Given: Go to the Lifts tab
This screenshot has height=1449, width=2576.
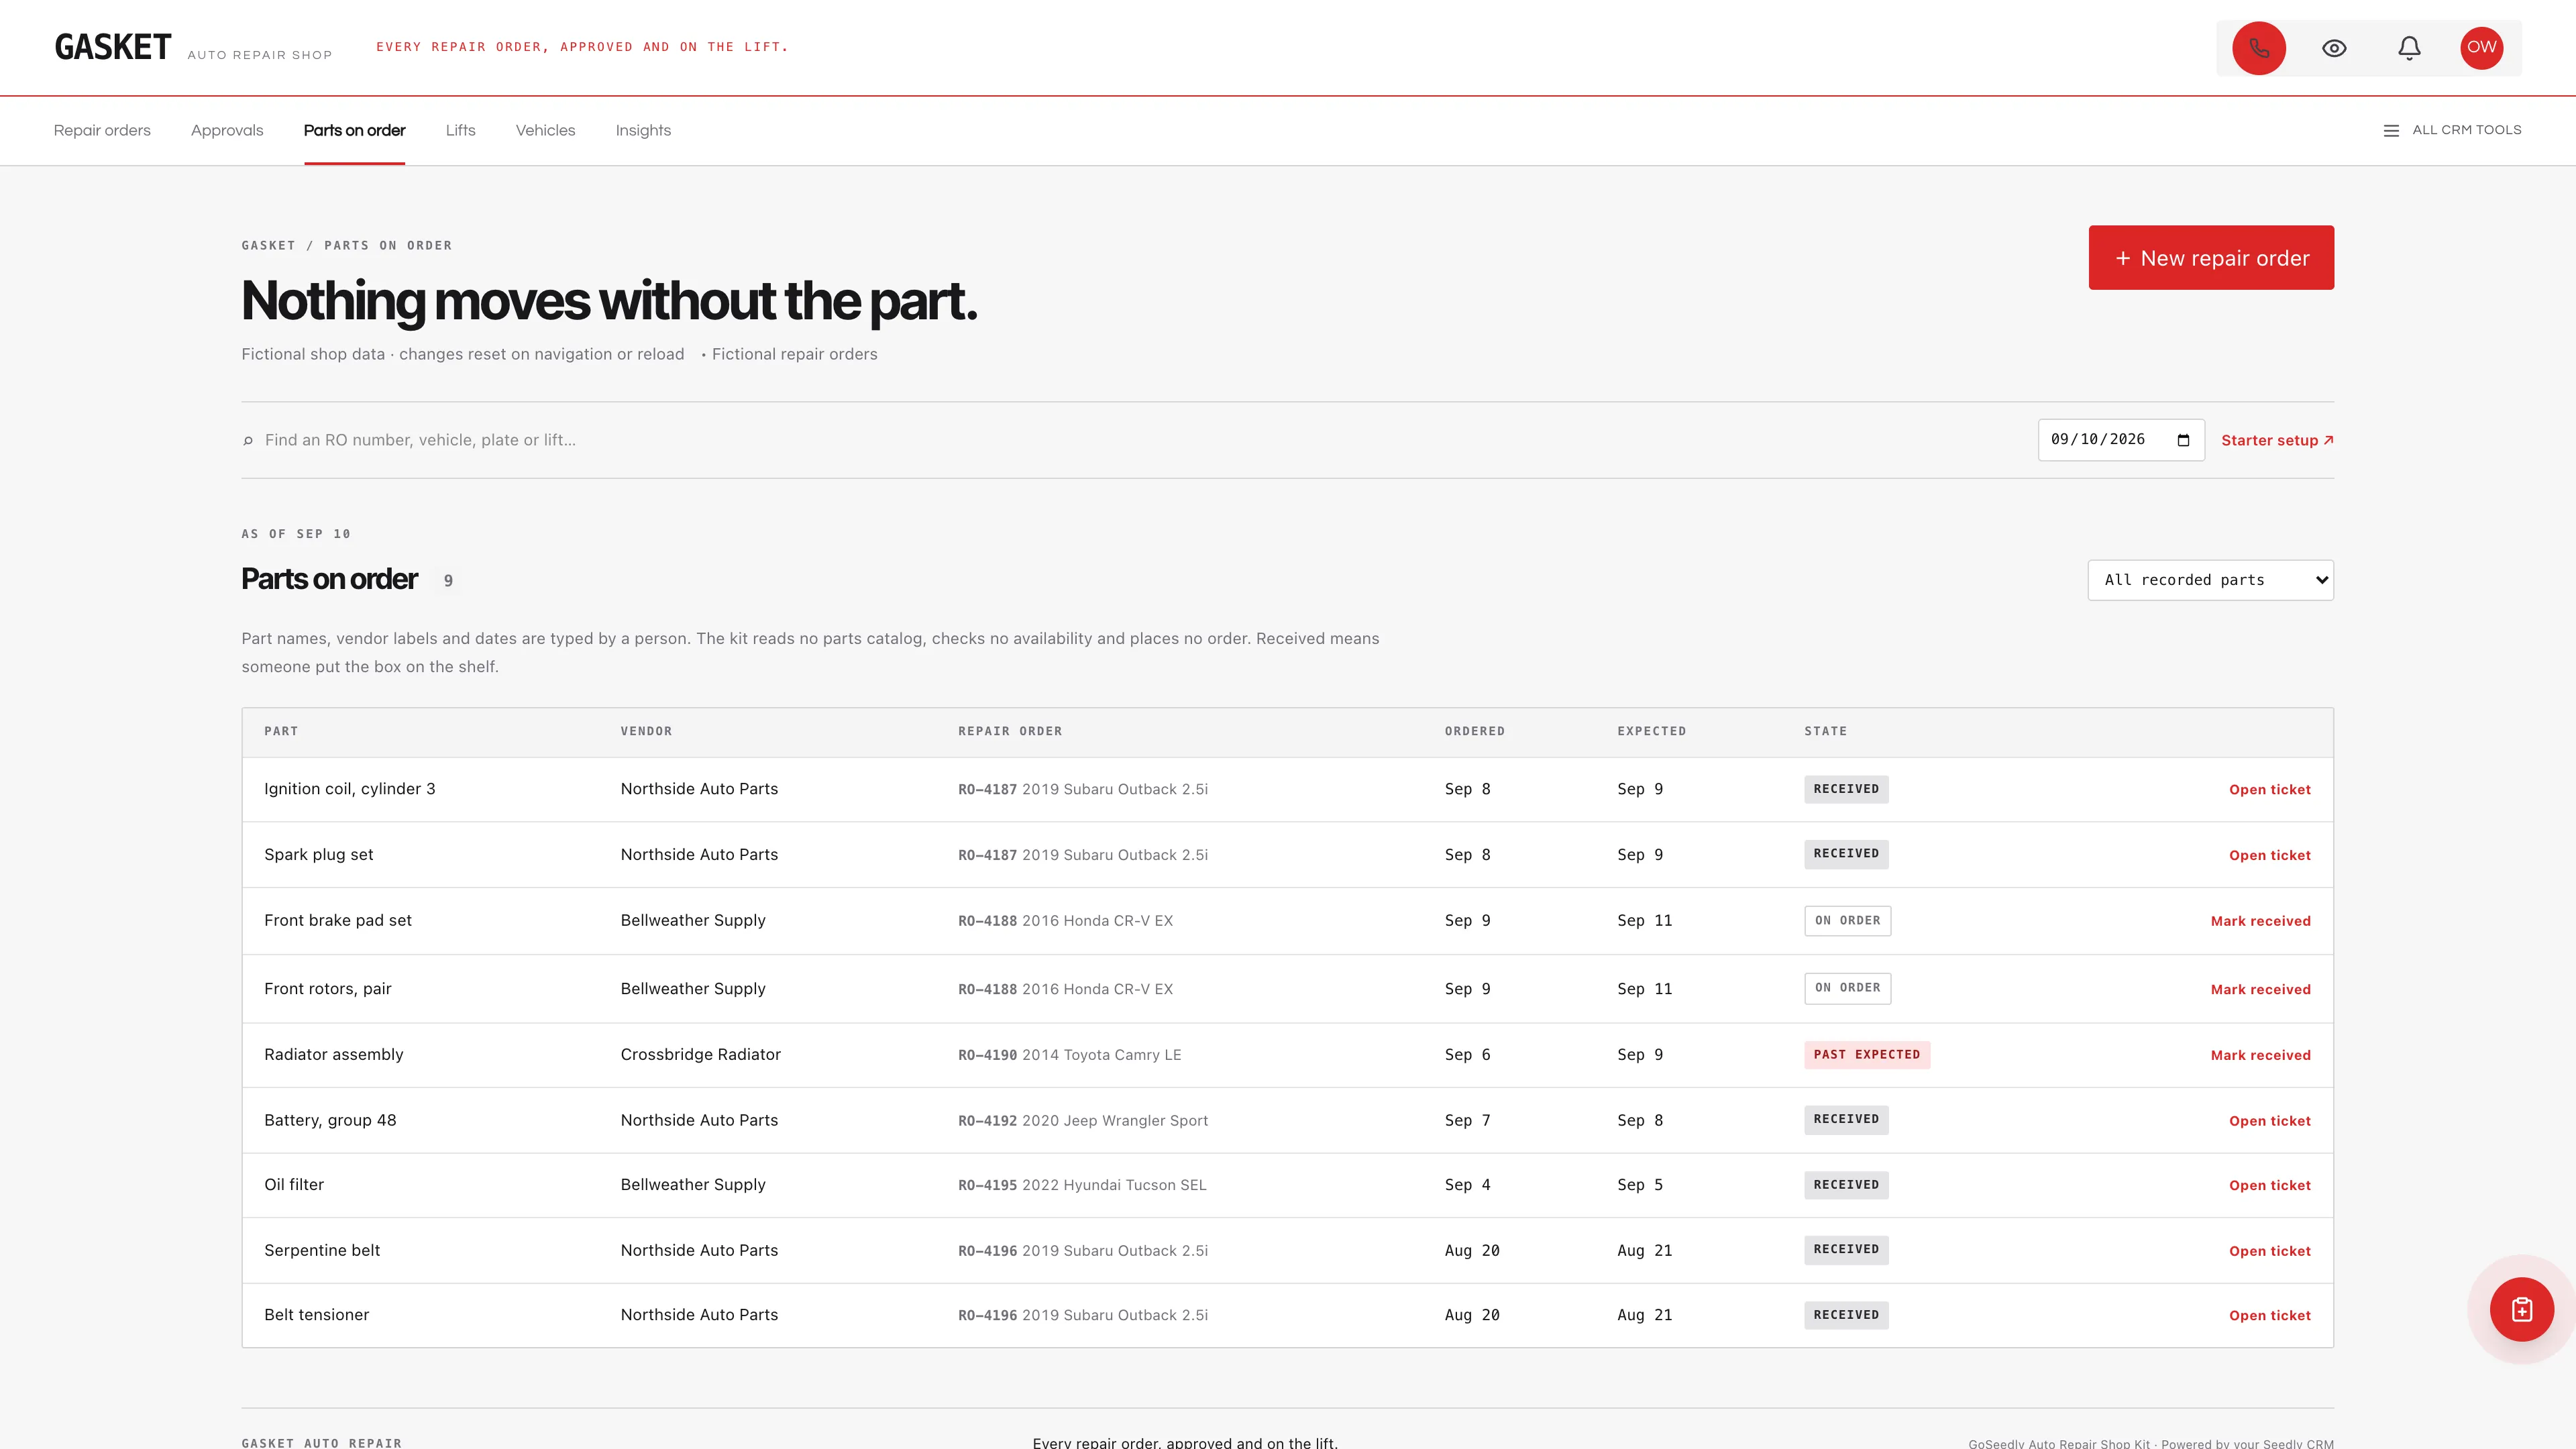Looking at the screenshot, I should [x=460, y=130].
